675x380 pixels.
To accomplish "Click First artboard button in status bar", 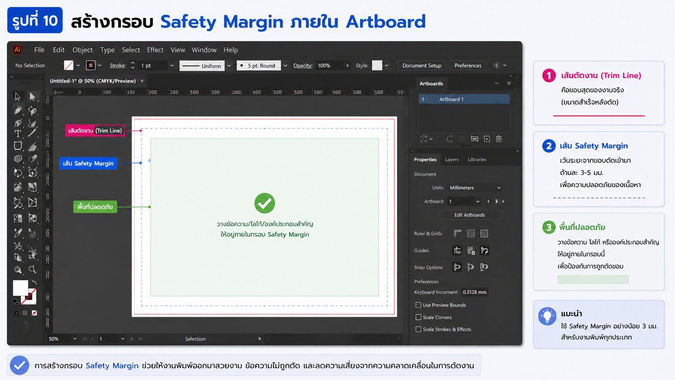I will pyautogui.click(x=84, y=339).
